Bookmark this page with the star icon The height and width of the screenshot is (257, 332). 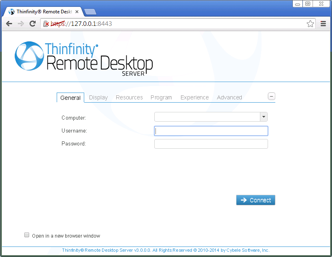click(x=310, y=24)
